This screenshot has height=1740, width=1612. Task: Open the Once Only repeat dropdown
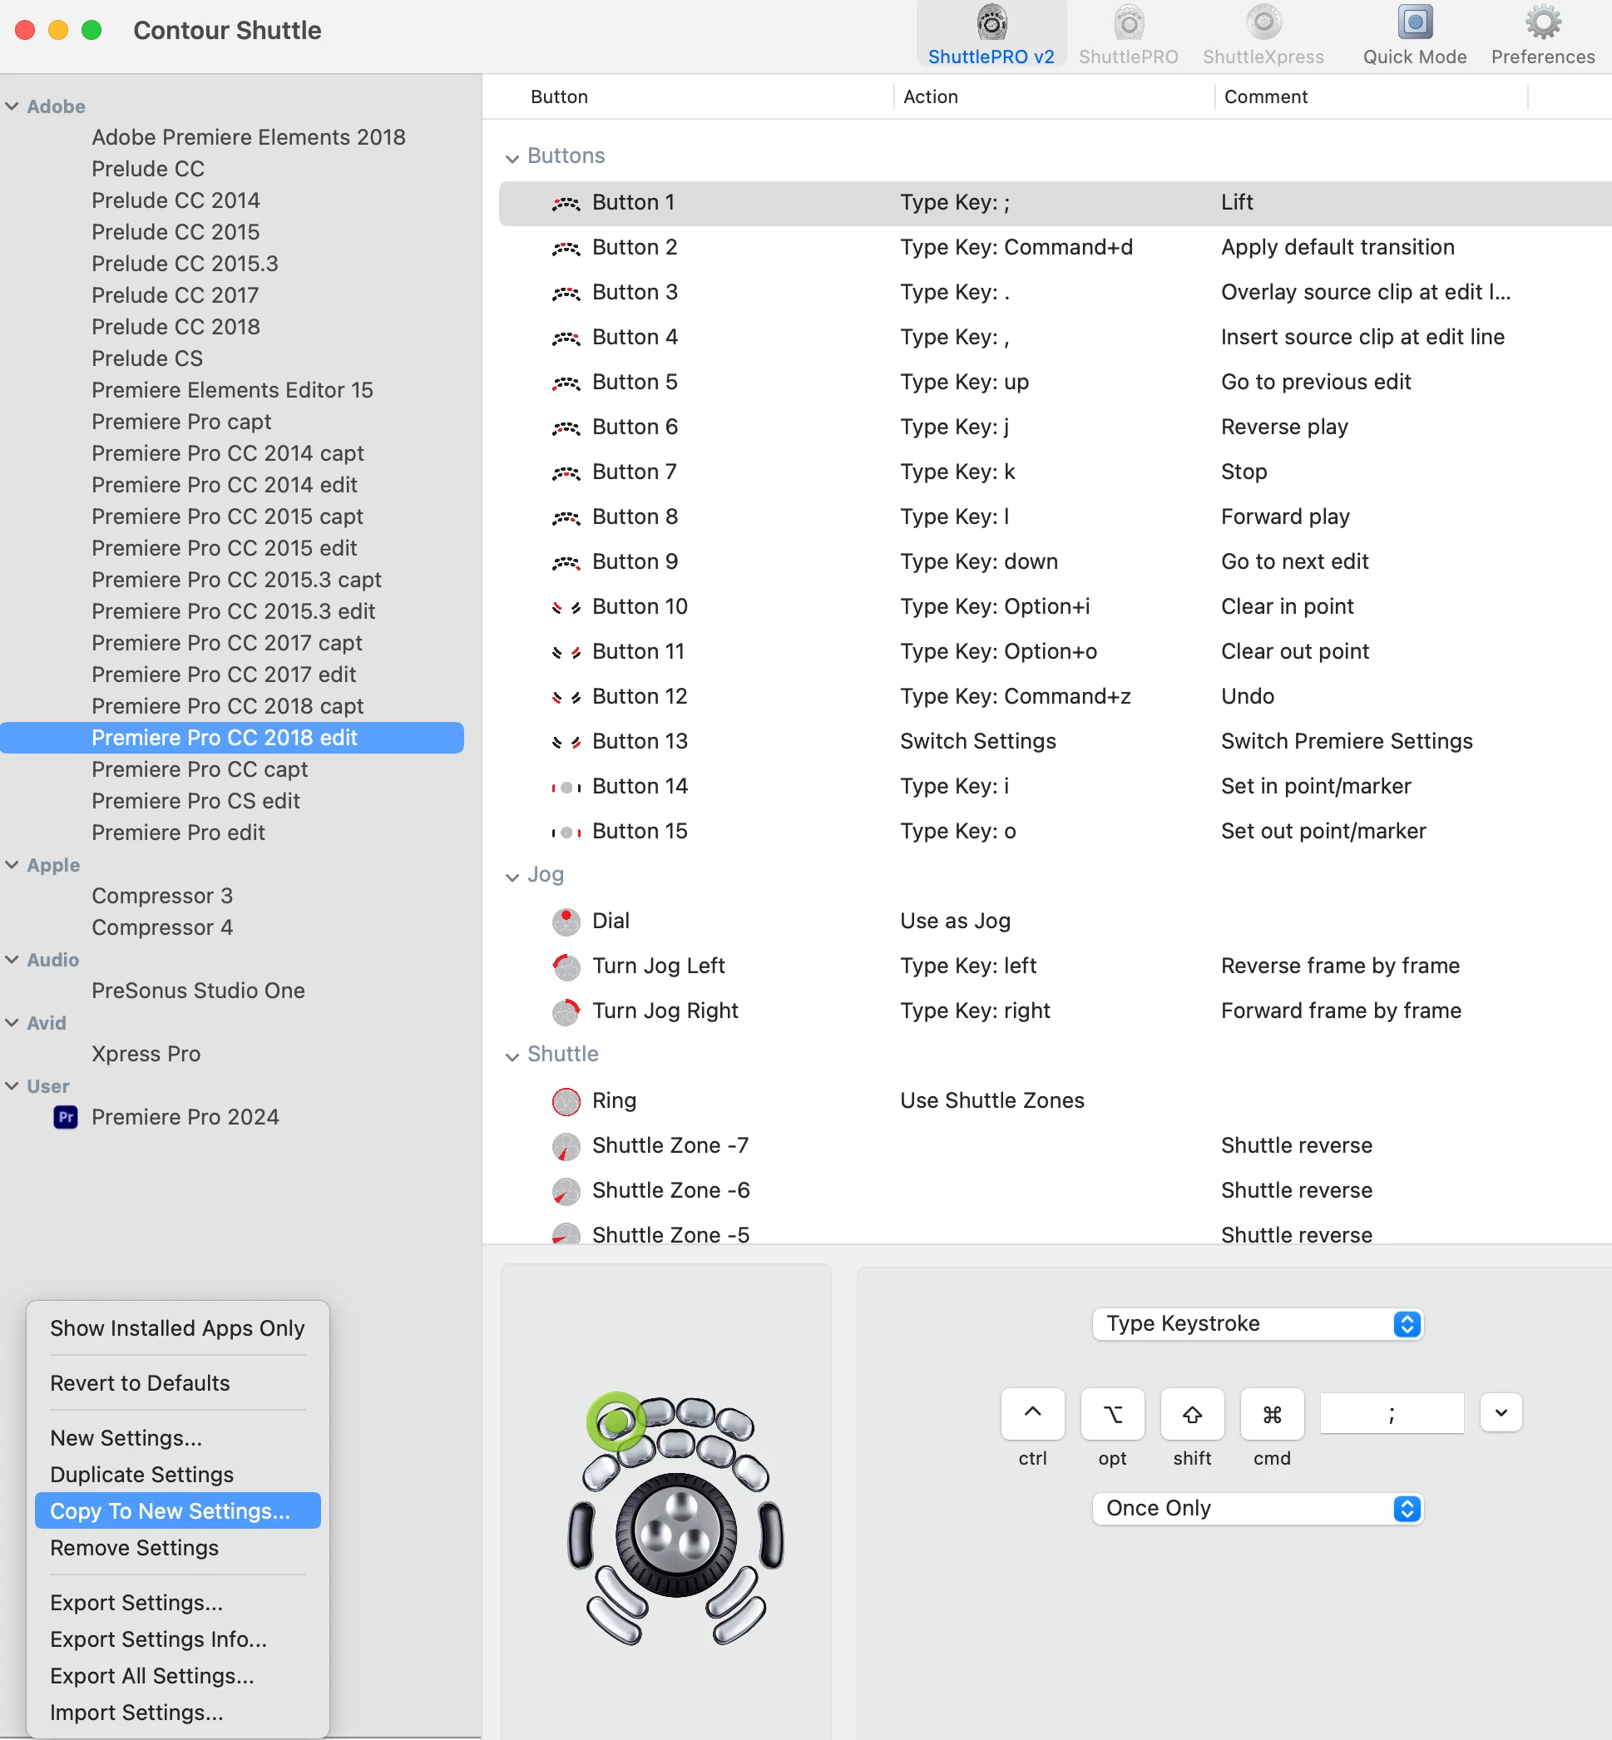1257,1508
